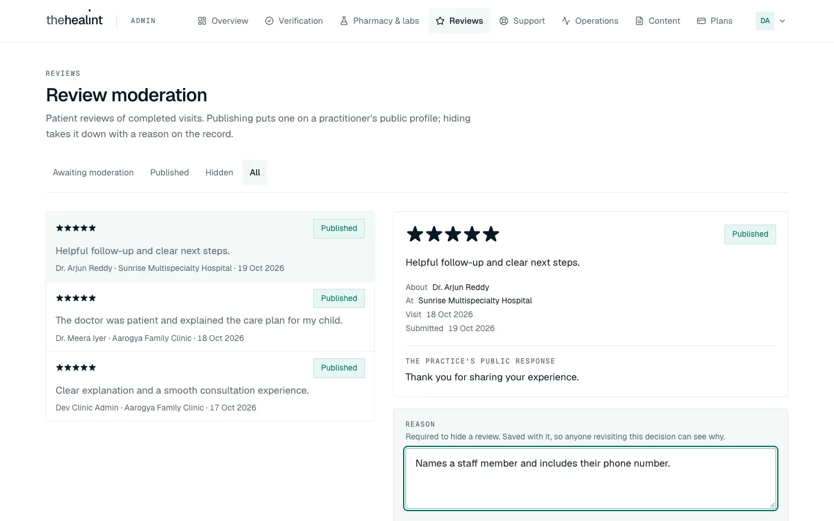
Task: Click Dr. Arjun Reddy name in detail panel
Action: click(460, 287)
